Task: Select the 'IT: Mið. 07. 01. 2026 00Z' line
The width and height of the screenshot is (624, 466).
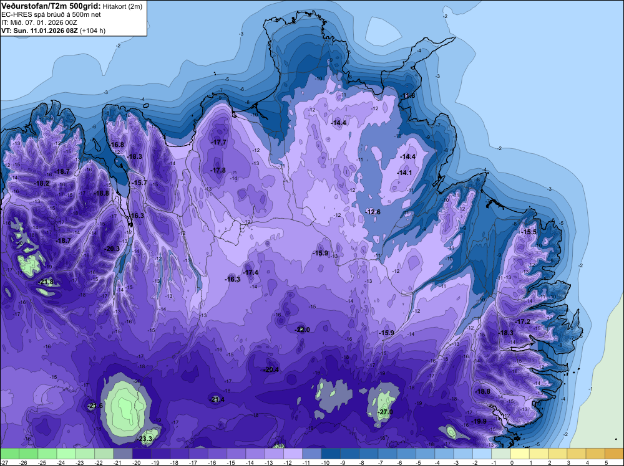Action: [39, 22]
